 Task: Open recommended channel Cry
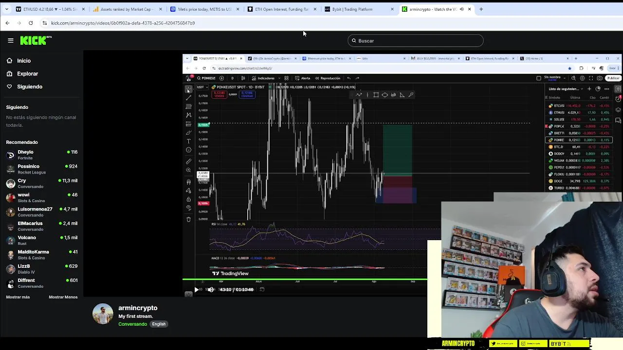point(41,183)
